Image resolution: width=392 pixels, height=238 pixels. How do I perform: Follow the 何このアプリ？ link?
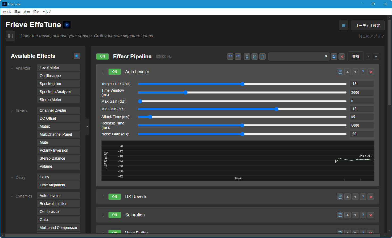point(371,36)
